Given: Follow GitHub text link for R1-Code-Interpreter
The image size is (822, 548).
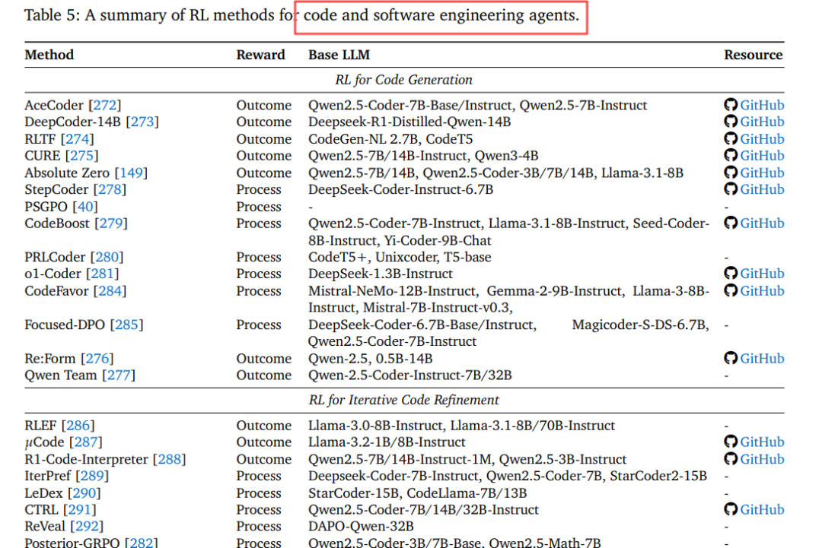Looking at the screenshot, I should pyautogui.click(x=762, y=460).
